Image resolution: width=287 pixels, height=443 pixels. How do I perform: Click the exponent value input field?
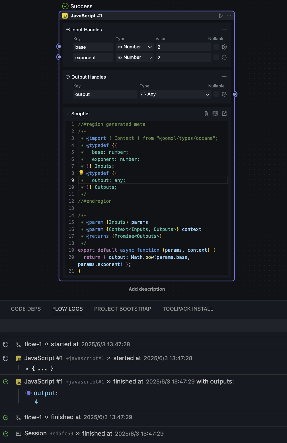pos(183,58)
